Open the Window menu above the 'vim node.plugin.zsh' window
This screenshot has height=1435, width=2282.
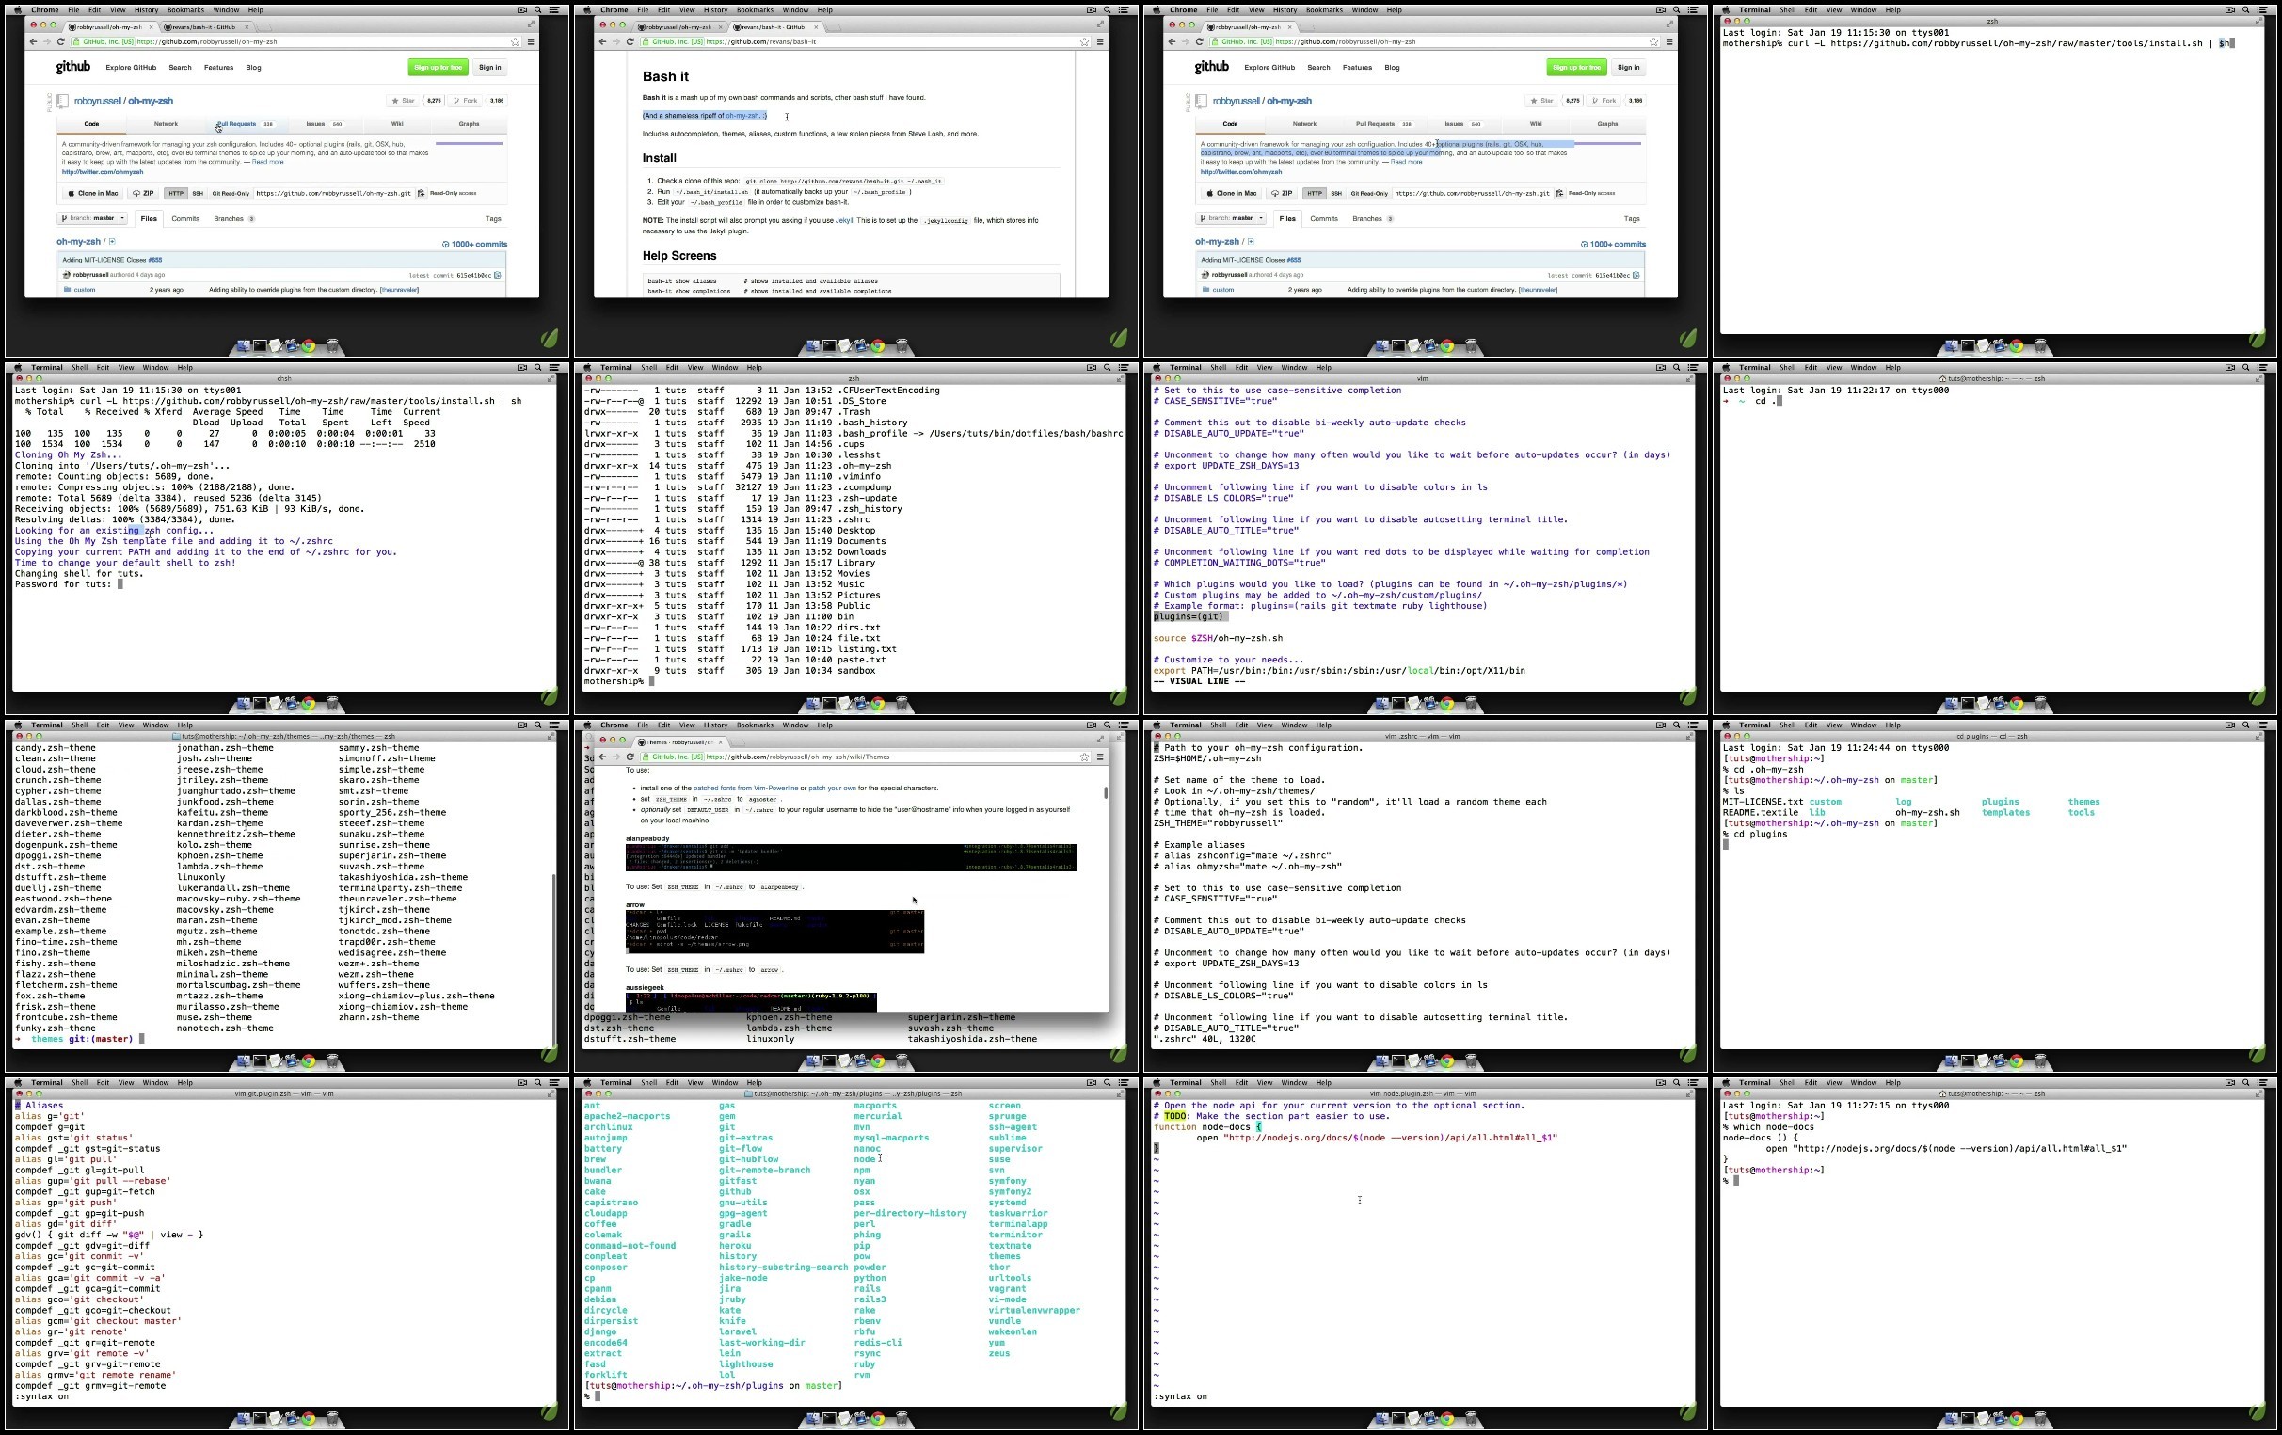(1294, 1082)
